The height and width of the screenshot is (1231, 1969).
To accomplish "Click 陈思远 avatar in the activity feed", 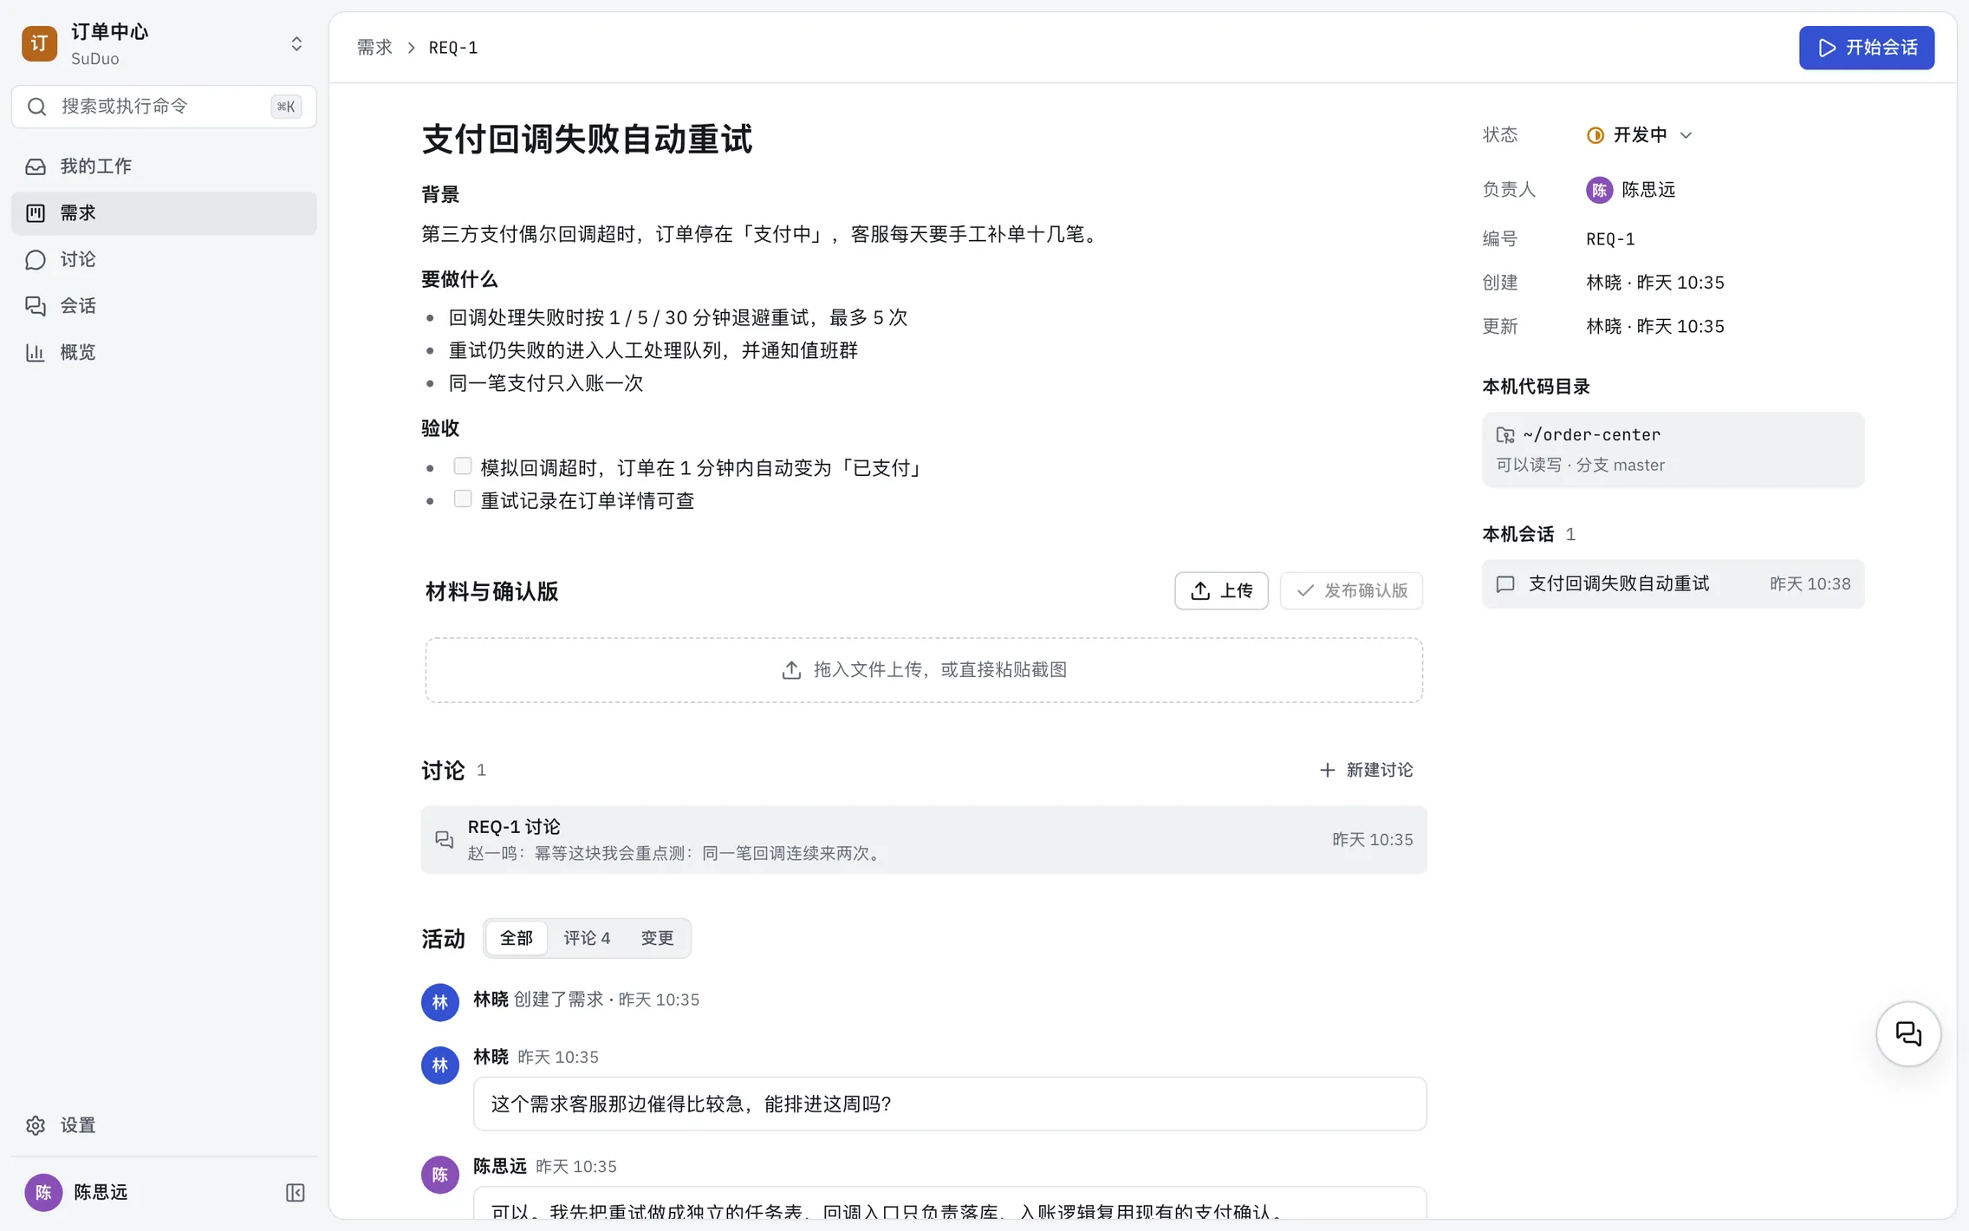I will click(x=440, y=1175).
